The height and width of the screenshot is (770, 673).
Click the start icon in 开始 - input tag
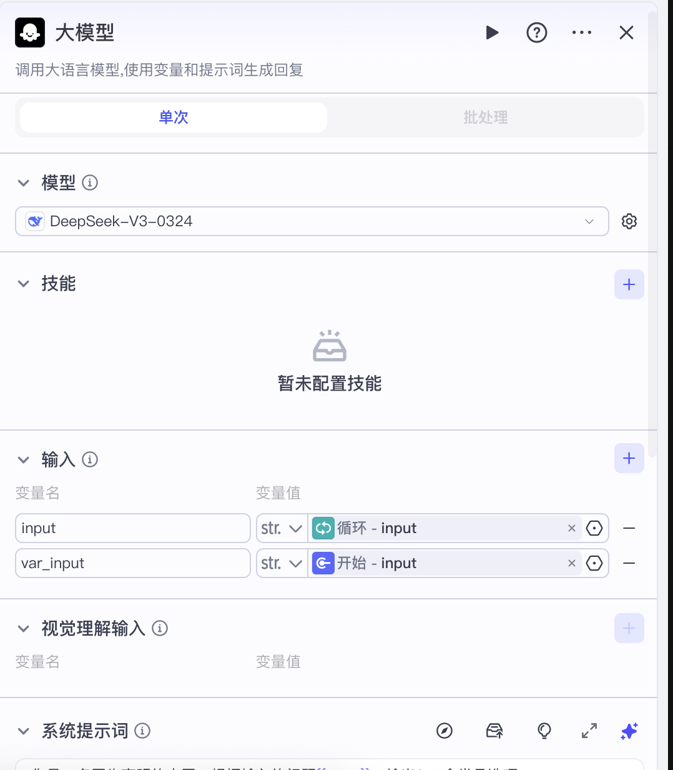tap(323, 563)
